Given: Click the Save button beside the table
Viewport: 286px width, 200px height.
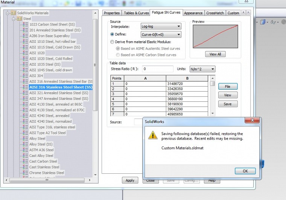Looking at the screenshot, I should pos(228,104).
